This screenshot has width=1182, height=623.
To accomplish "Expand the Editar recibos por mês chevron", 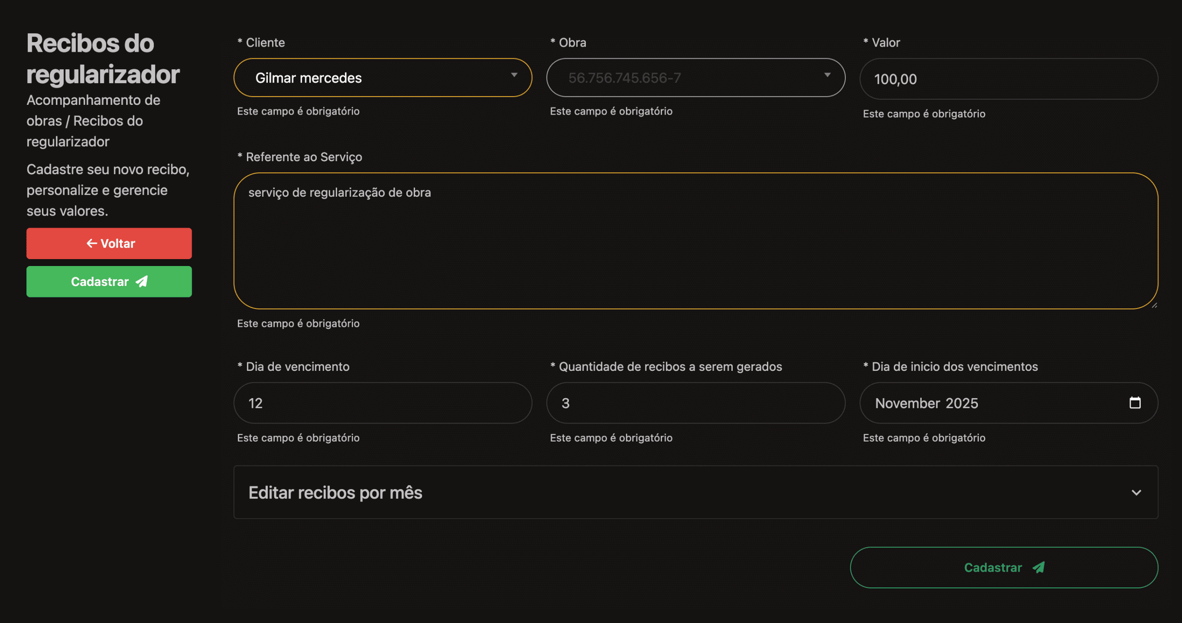I will (x=1136, y=492).
